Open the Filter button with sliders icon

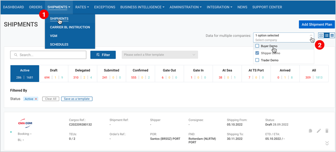click(x=103, y=55)
